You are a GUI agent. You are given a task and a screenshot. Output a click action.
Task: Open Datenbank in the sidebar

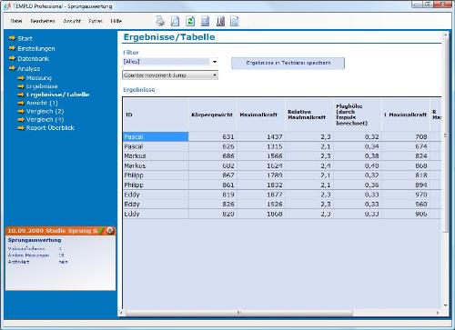[34, 58]
